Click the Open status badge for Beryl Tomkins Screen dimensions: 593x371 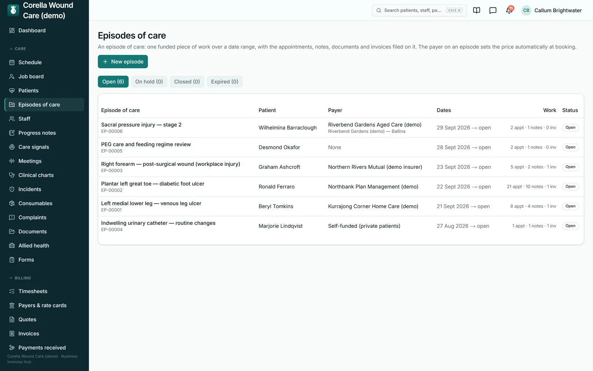[x=570, y=206]
